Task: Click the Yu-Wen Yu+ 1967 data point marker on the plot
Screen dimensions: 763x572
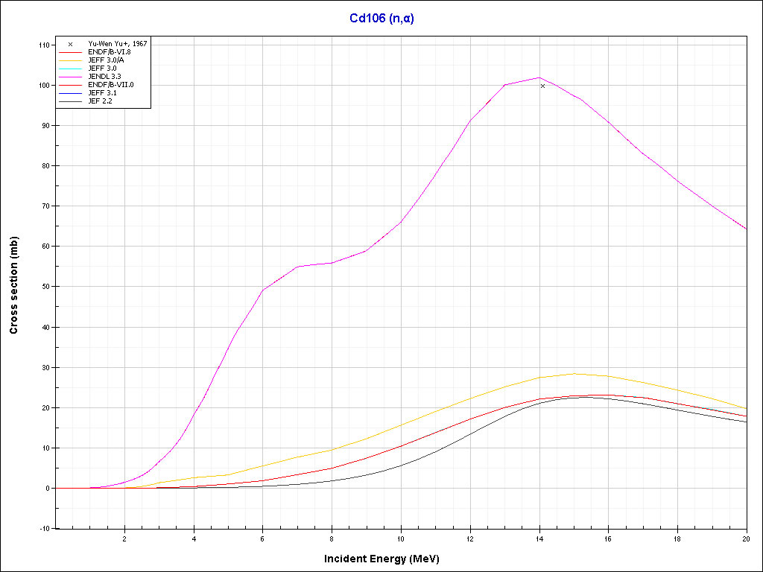Action: (542, 86)
